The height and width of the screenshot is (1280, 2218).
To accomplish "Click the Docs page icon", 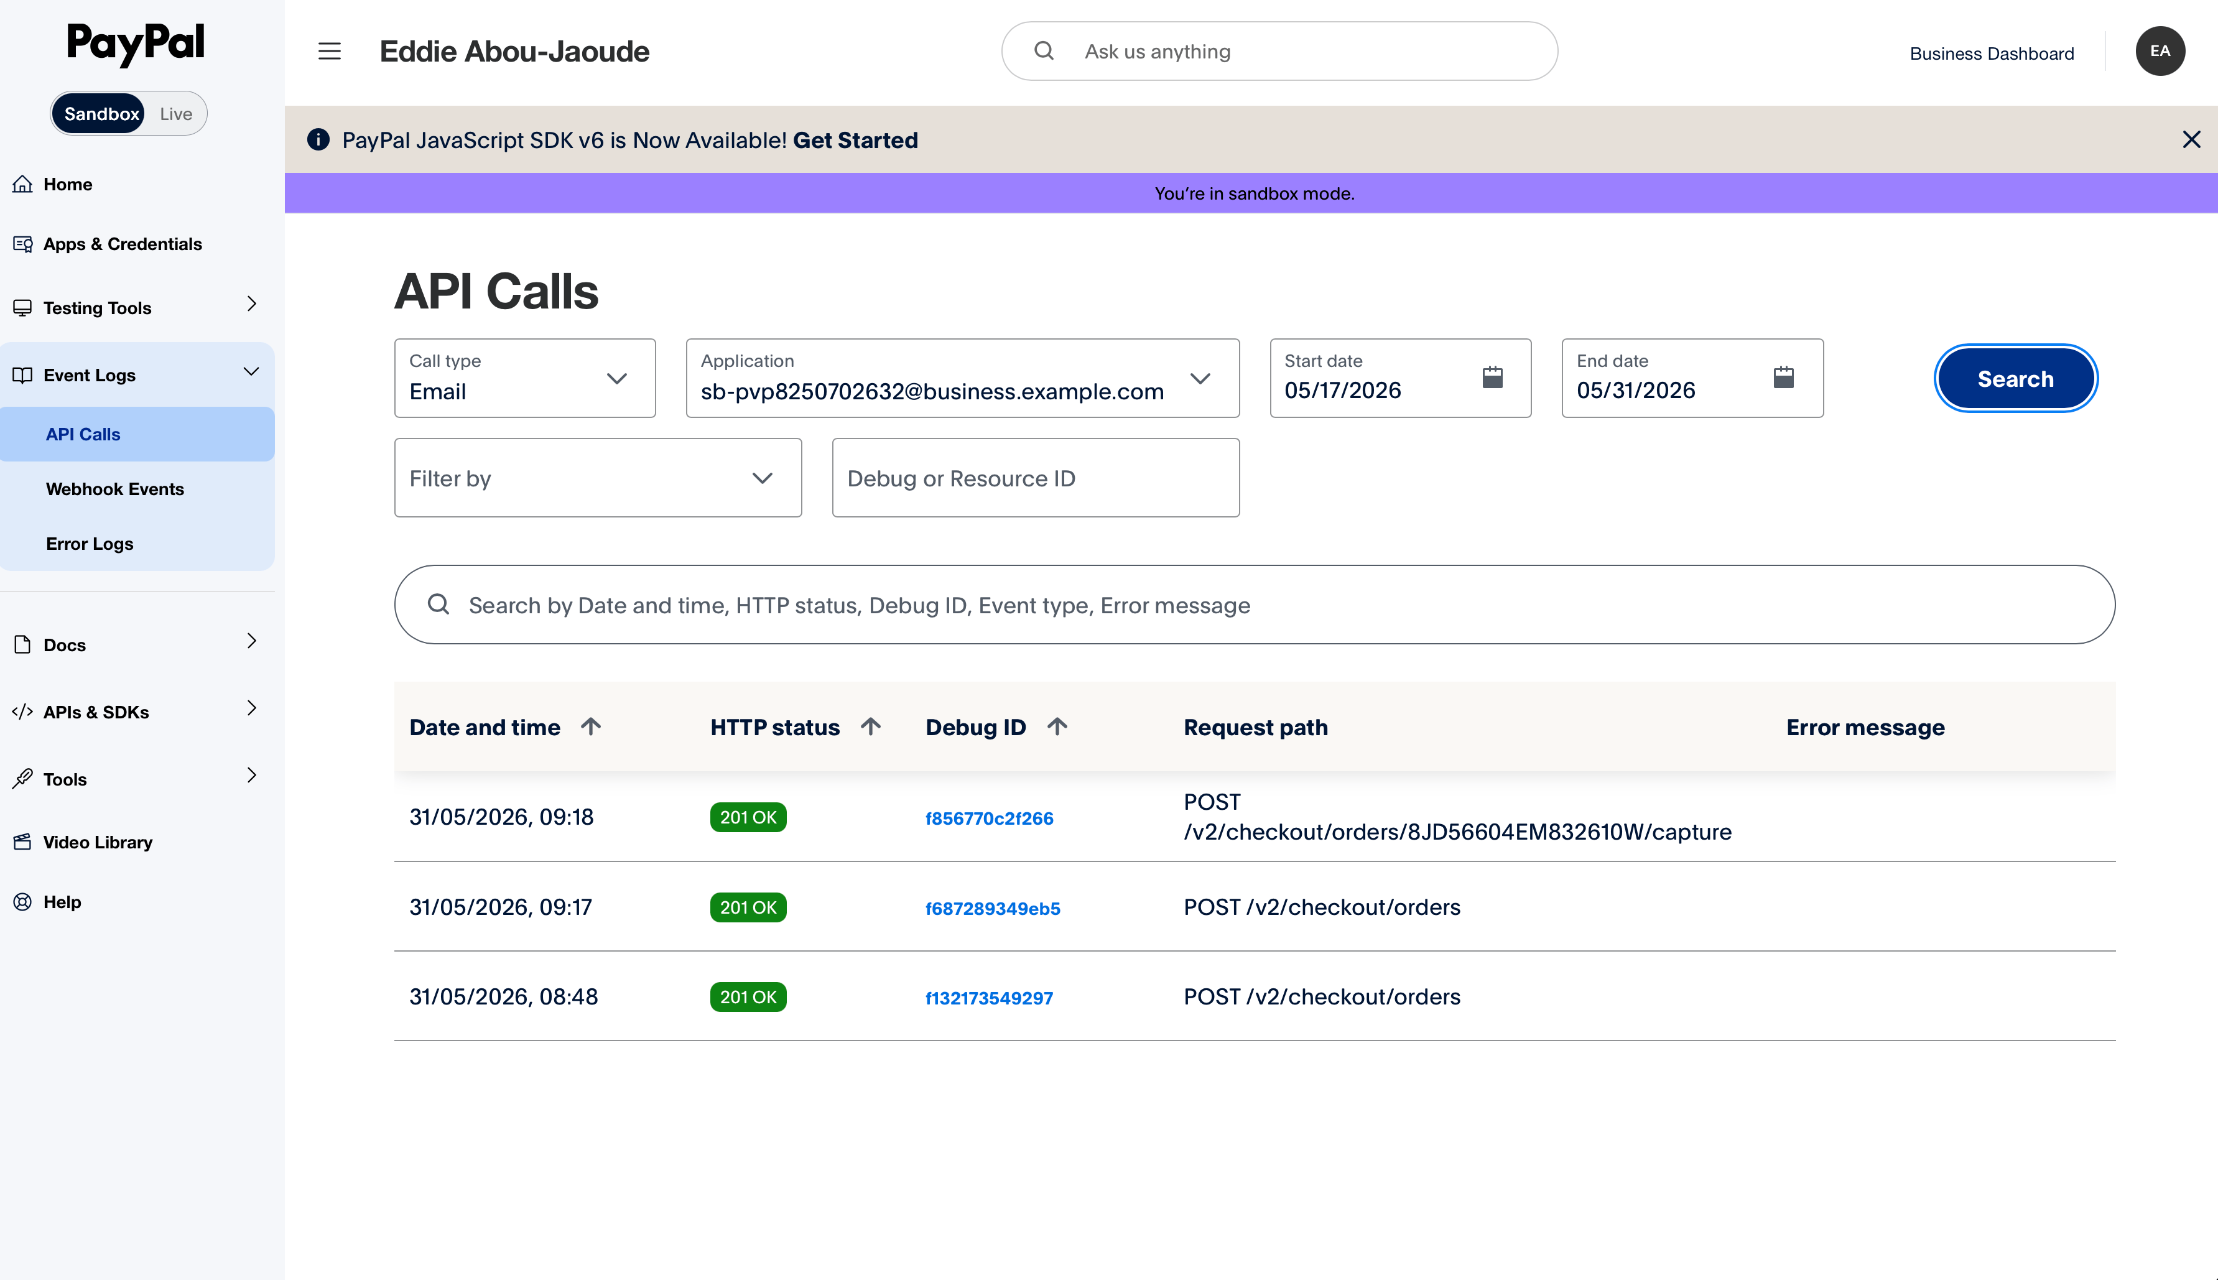I will [23, 644].
